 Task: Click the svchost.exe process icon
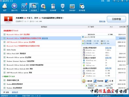pos(84,53)
